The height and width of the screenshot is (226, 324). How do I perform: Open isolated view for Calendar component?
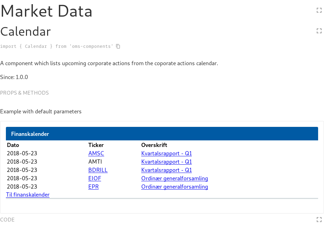coord(319,31)
